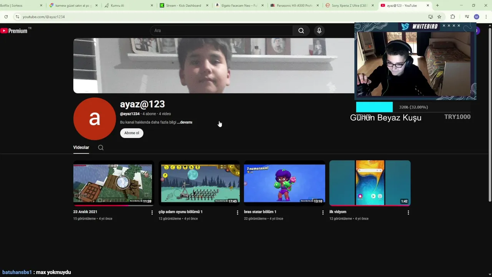The height and width of the screenshot is (277, 492).
Task: Click the cyan donation goal progress bar
Action: [x=374, y=107]
